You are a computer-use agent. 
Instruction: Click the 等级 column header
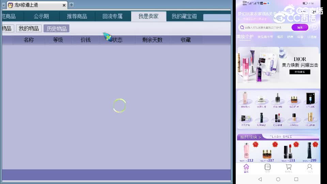[58, 40]
